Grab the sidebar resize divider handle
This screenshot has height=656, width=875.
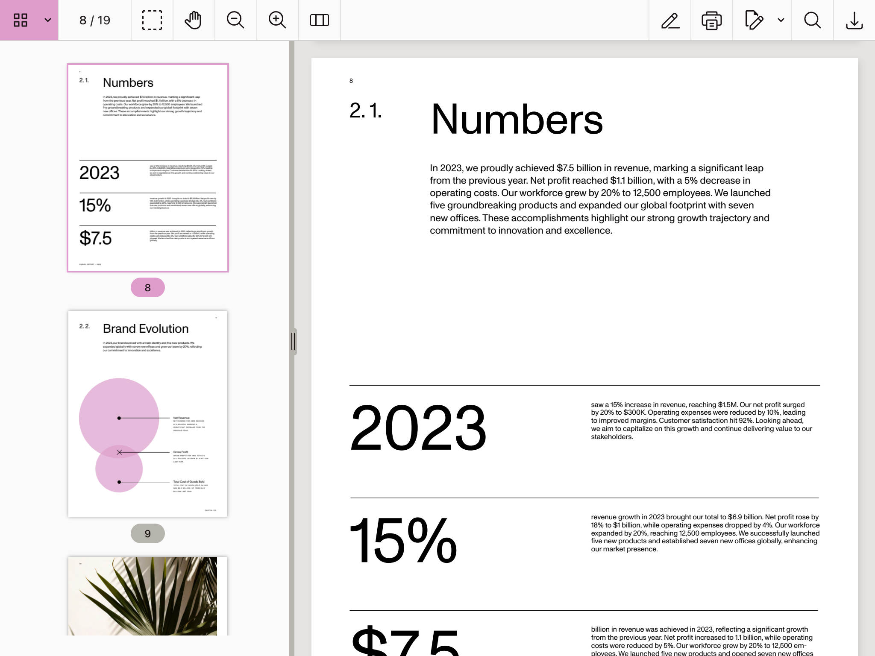[x=293, y=341]
